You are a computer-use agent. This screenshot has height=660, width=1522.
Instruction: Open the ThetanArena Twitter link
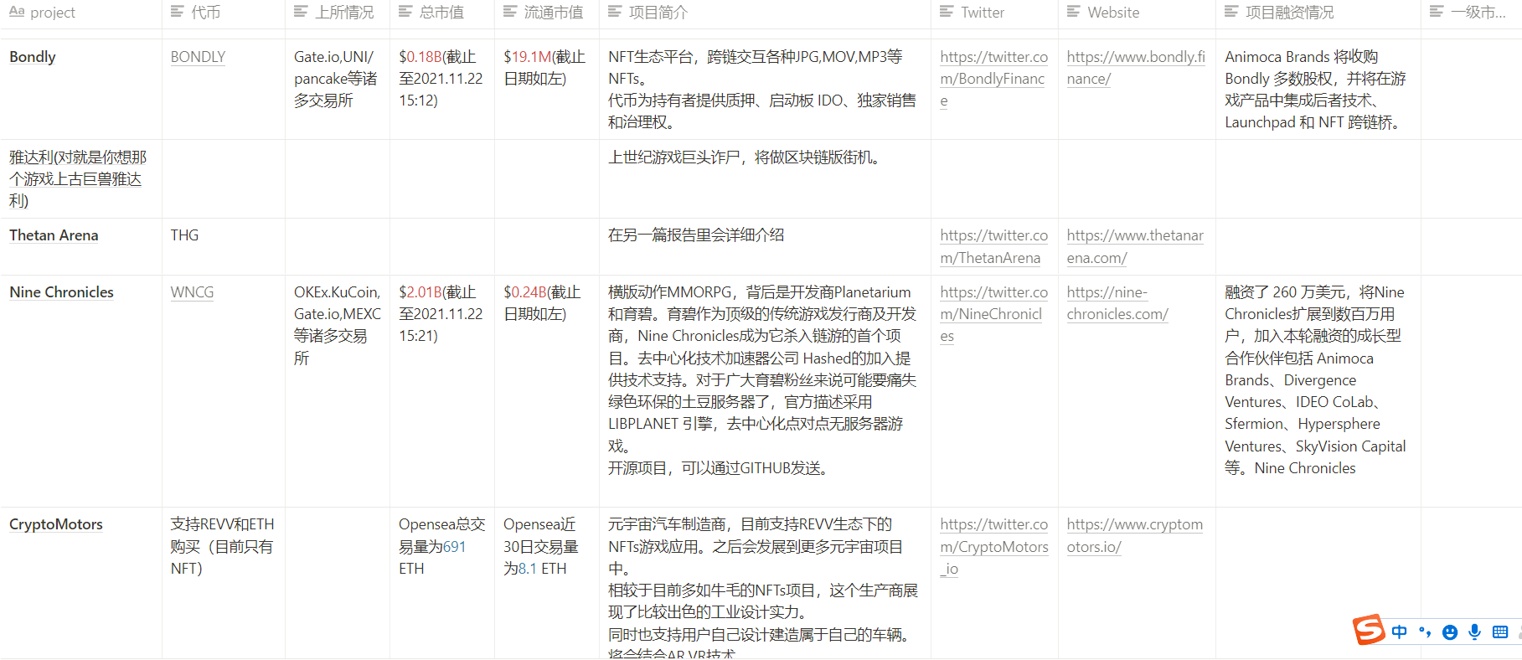click(993, 246)
